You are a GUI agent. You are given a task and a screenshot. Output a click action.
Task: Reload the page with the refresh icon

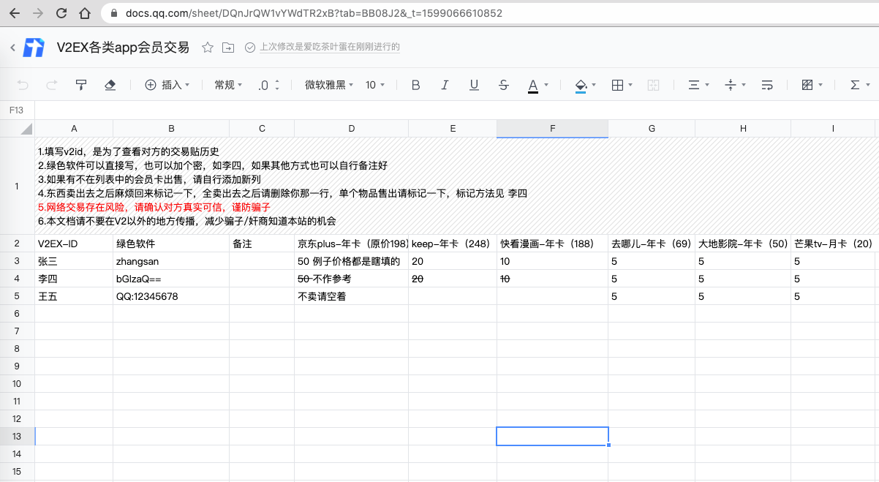click(x=61, y=13)
